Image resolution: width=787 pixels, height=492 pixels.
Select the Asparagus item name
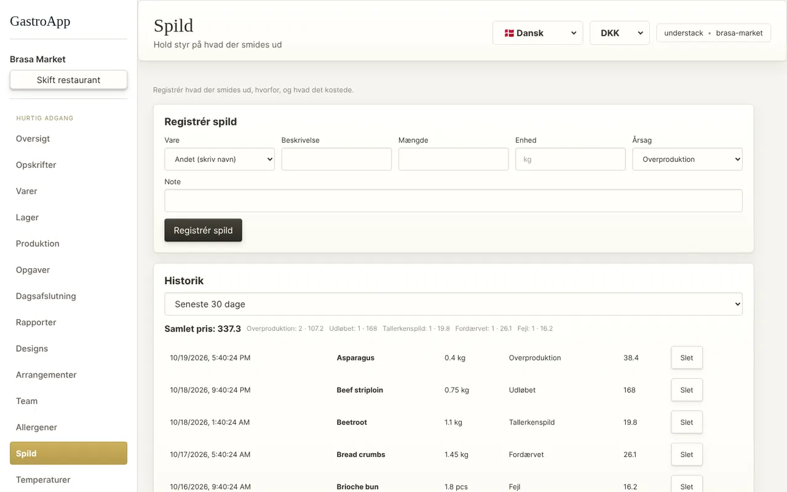[355, 358]
